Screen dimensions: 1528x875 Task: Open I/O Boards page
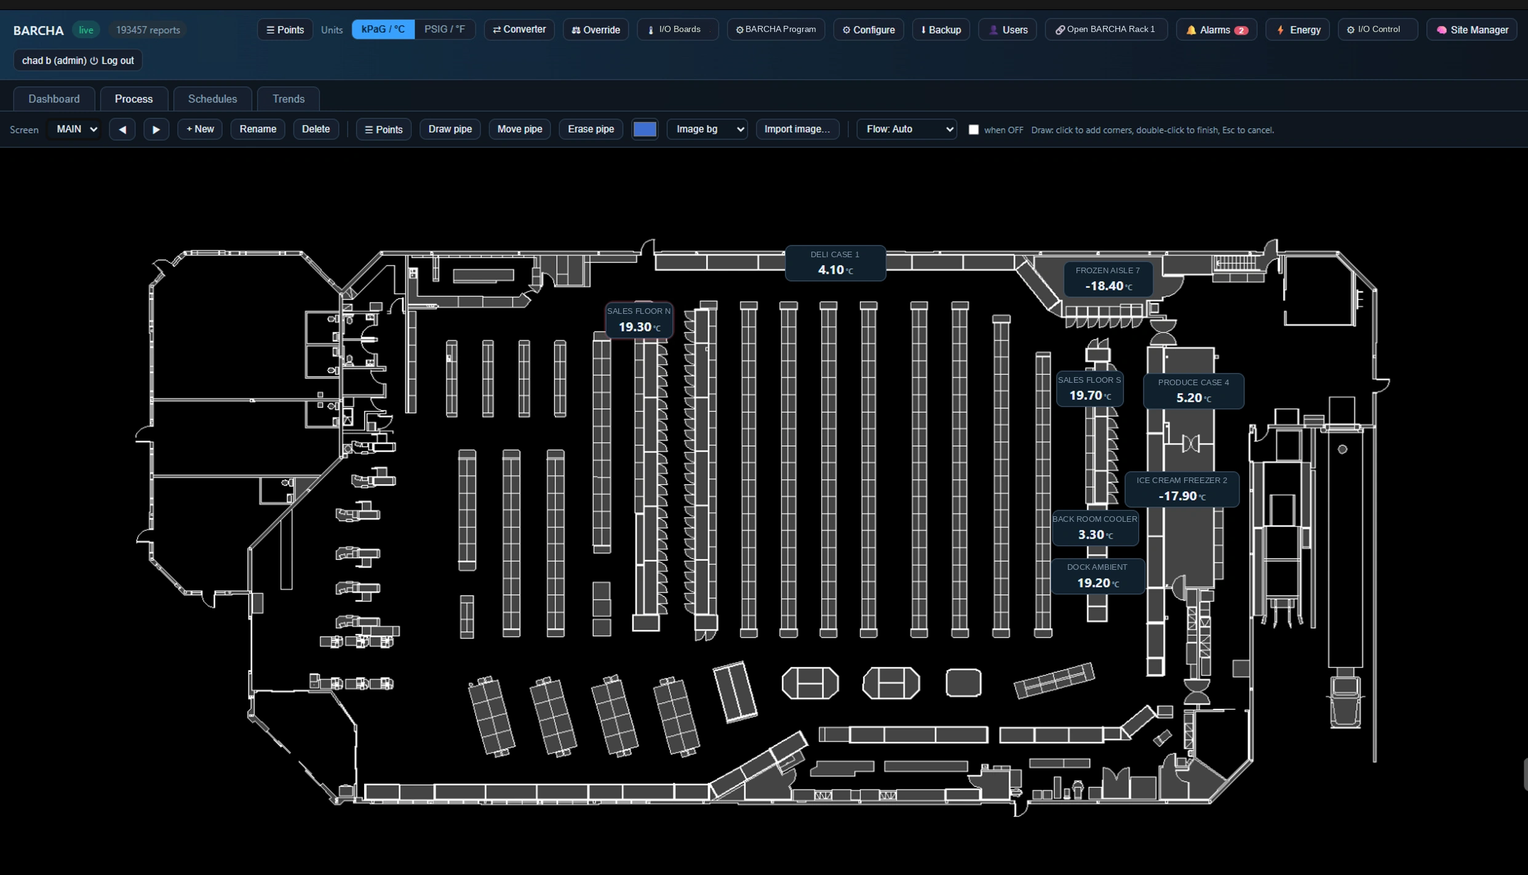coord(678,30)
